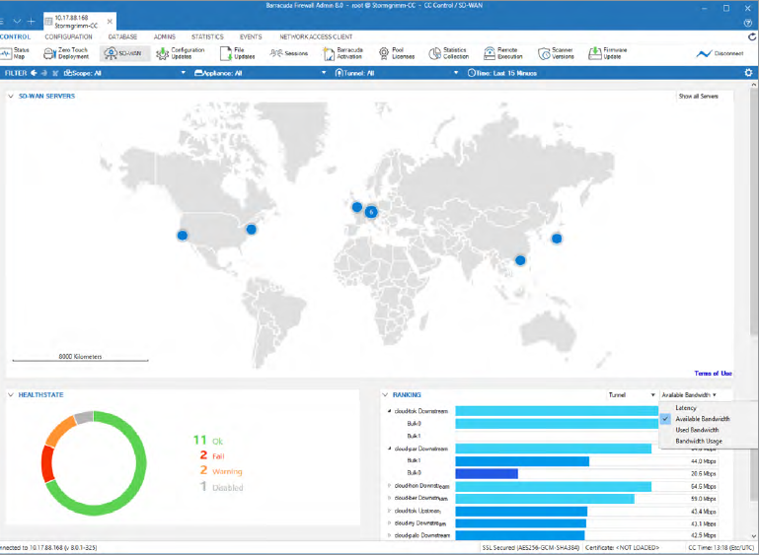Switch to the STATISTICS tab
760x555 pixels.
[207, 36]
